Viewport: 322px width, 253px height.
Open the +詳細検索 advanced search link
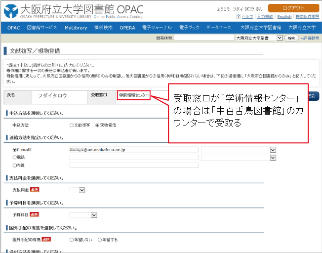tap(310, 38)
